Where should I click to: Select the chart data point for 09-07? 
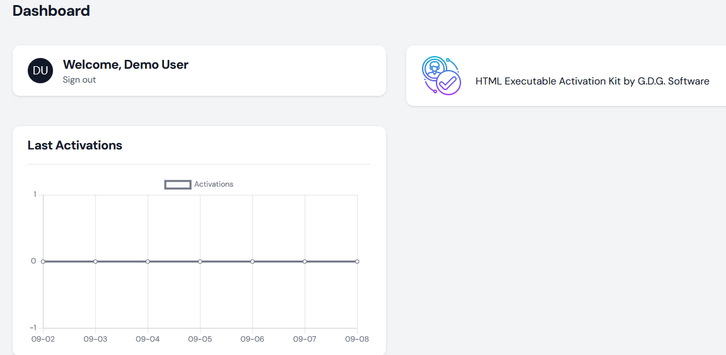(x=305, y=261)
